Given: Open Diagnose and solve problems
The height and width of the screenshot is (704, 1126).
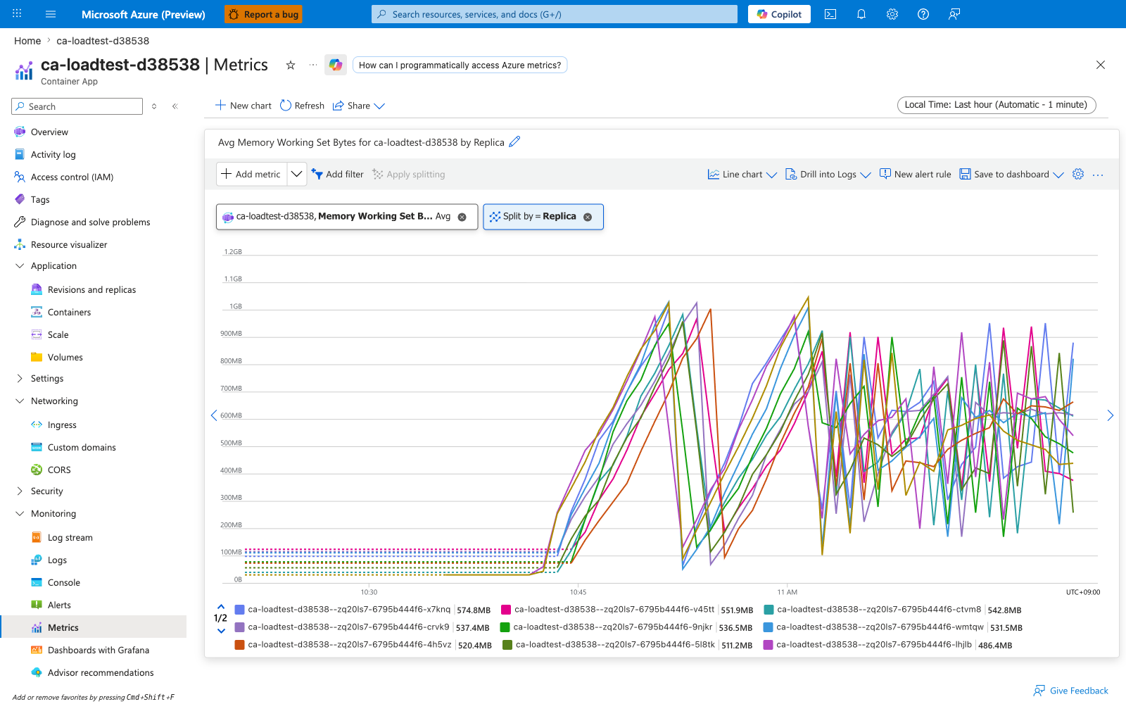Looking at the screenshot, I should [x=90, y=222].
